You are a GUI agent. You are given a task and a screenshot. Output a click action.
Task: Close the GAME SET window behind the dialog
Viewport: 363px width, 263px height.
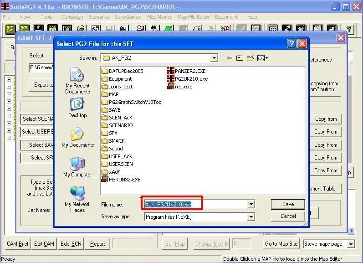click(341, 37)
